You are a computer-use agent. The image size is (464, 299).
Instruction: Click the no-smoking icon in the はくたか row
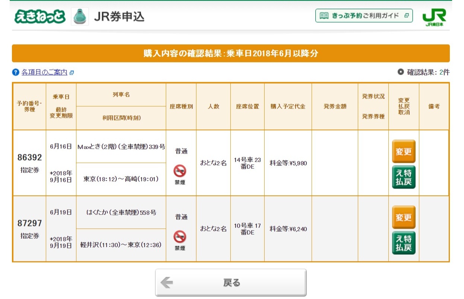[180, 237]
